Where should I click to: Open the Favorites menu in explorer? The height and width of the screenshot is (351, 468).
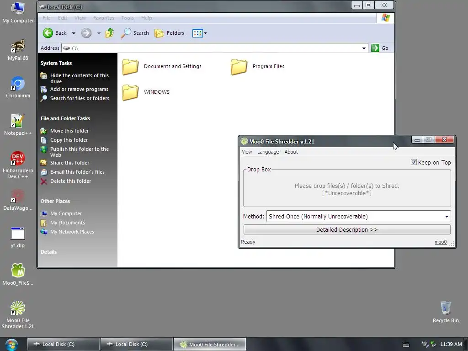(104, 18)
